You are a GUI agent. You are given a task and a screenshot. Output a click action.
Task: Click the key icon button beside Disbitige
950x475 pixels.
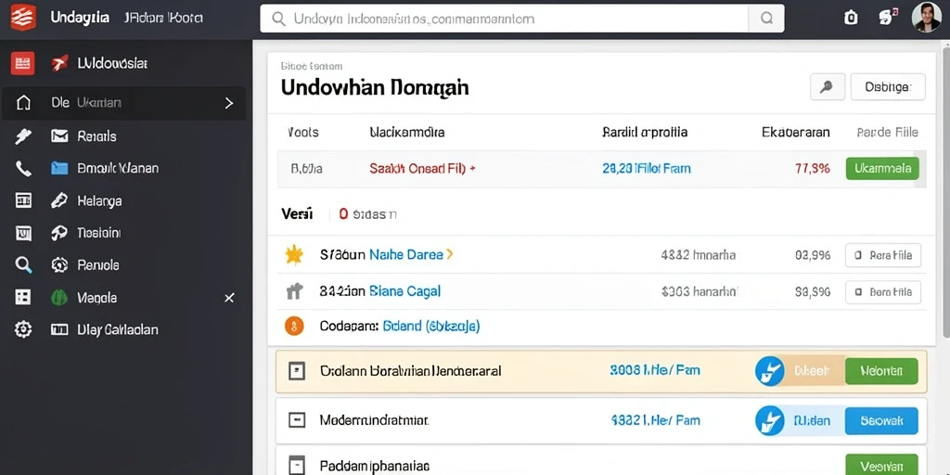pyautogui.click(x=827, y=87)
